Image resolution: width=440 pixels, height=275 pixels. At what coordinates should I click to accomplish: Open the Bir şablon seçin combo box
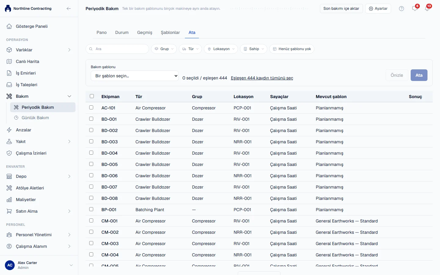click(135, 76)
